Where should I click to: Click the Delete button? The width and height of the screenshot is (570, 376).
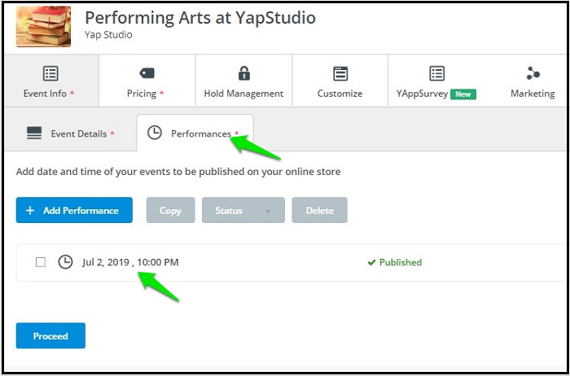point(319,210)
